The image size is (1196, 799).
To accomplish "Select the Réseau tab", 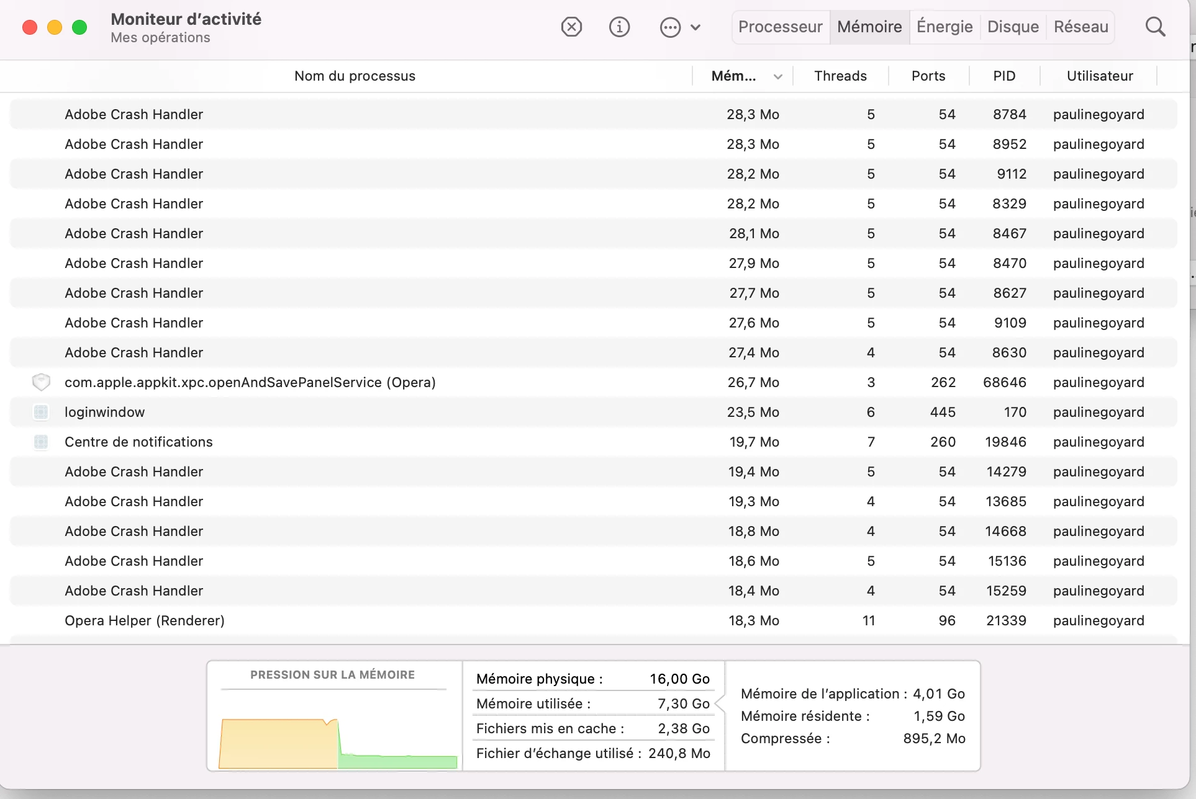I will point(1080,27).
